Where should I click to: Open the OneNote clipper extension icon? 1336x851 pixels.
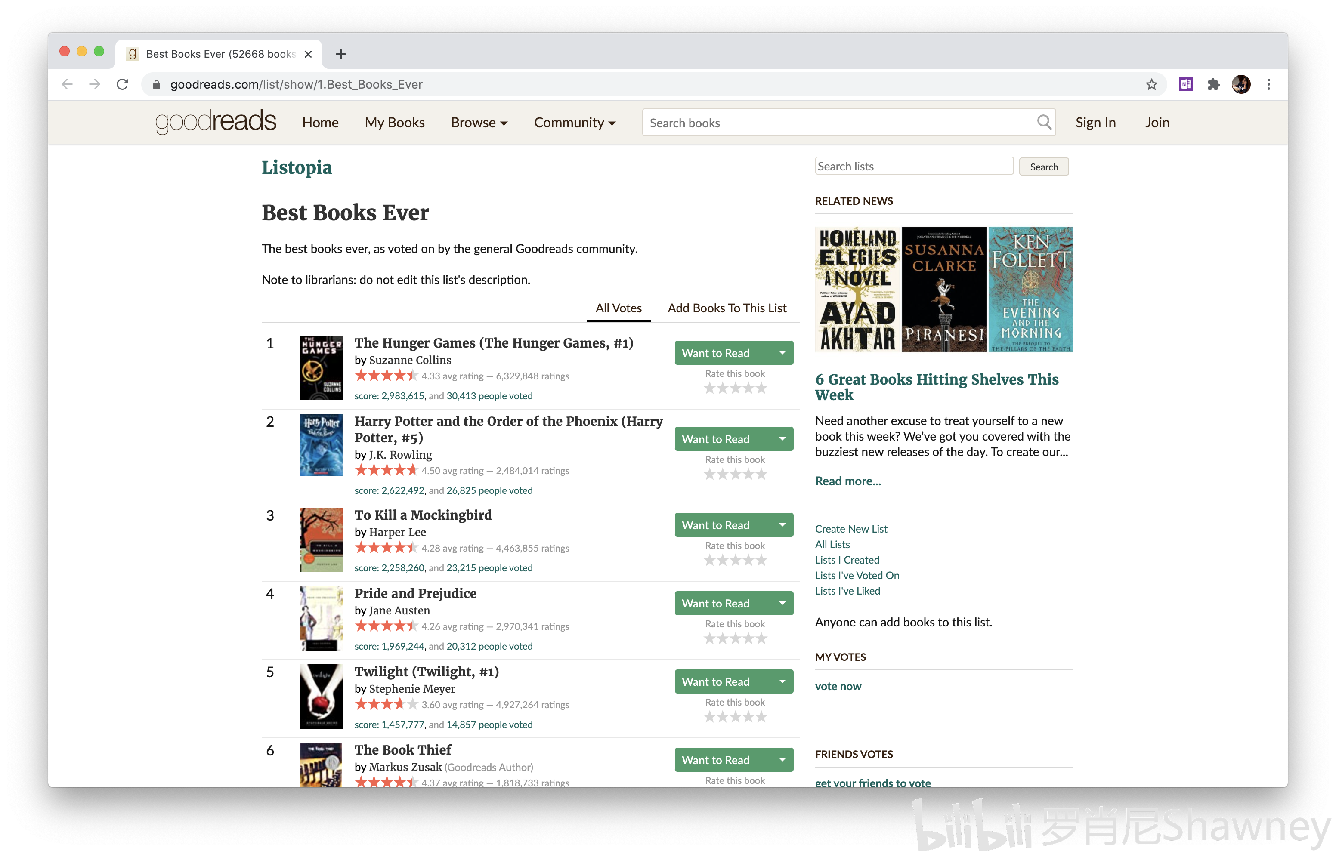pos(1186,84)
